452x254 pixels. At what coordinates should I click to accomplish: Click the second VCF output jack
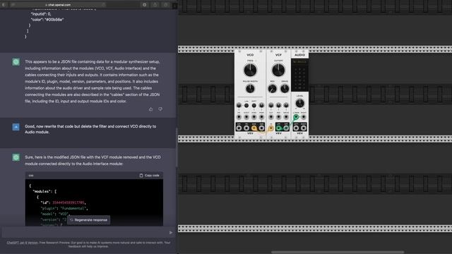tap(286, 128)
